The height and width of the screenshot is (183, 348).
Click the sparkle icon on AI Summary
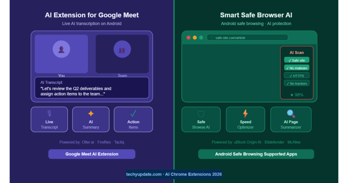click(x=91, y=114)
